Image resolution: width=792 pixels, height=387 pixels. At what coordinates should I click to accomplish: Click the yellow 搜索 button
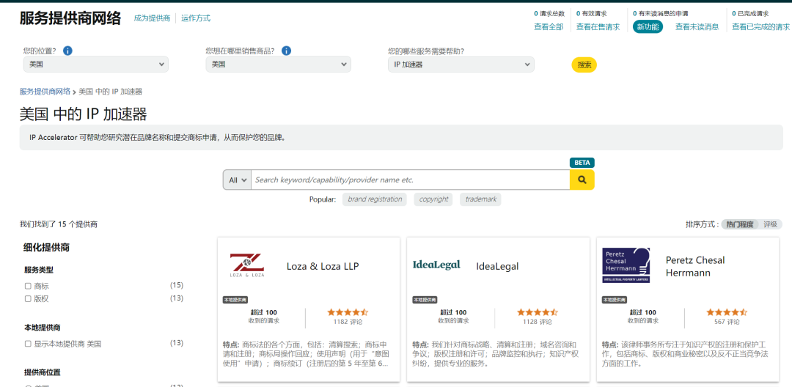click(x=584, y=65)
